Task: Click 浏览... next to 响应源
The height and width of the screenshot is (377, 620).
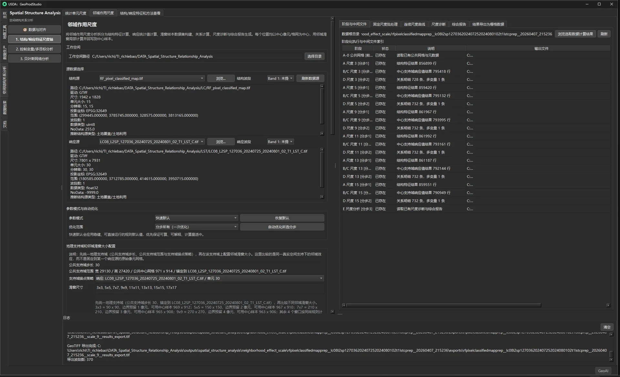Action: [221, 142]
